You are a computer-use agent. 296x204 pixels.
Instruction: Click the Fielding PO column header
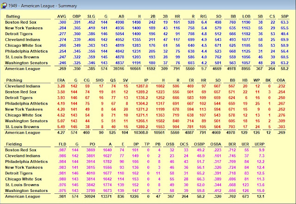click(92, 144)
